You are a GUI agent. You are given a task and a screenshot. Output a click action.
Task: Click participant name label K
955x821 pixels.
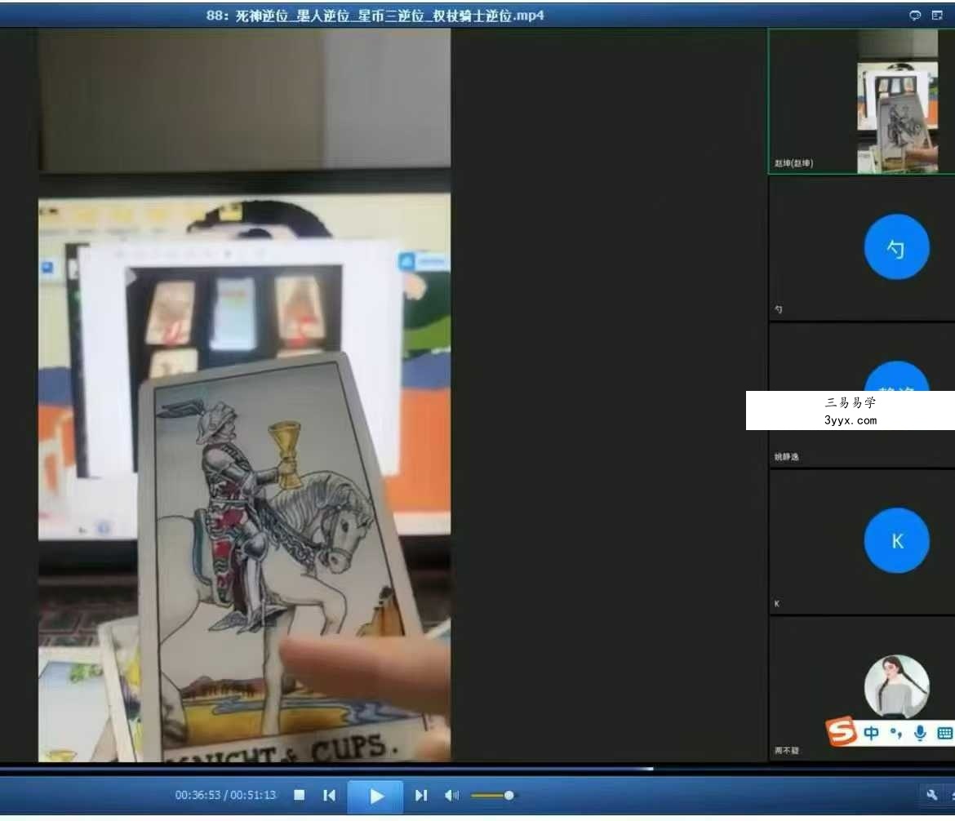(776, 604)
